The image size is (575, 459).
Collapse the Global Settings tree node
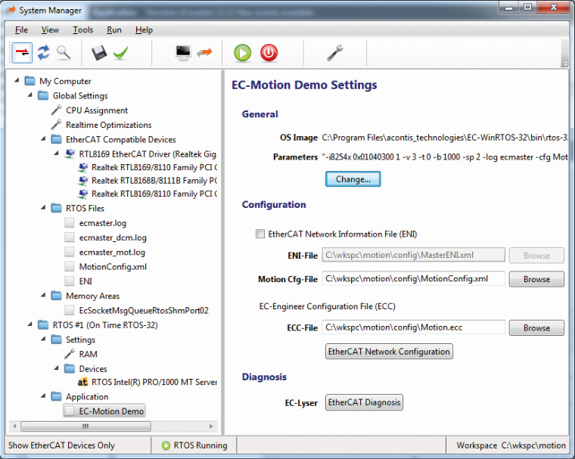coord(30,95)
